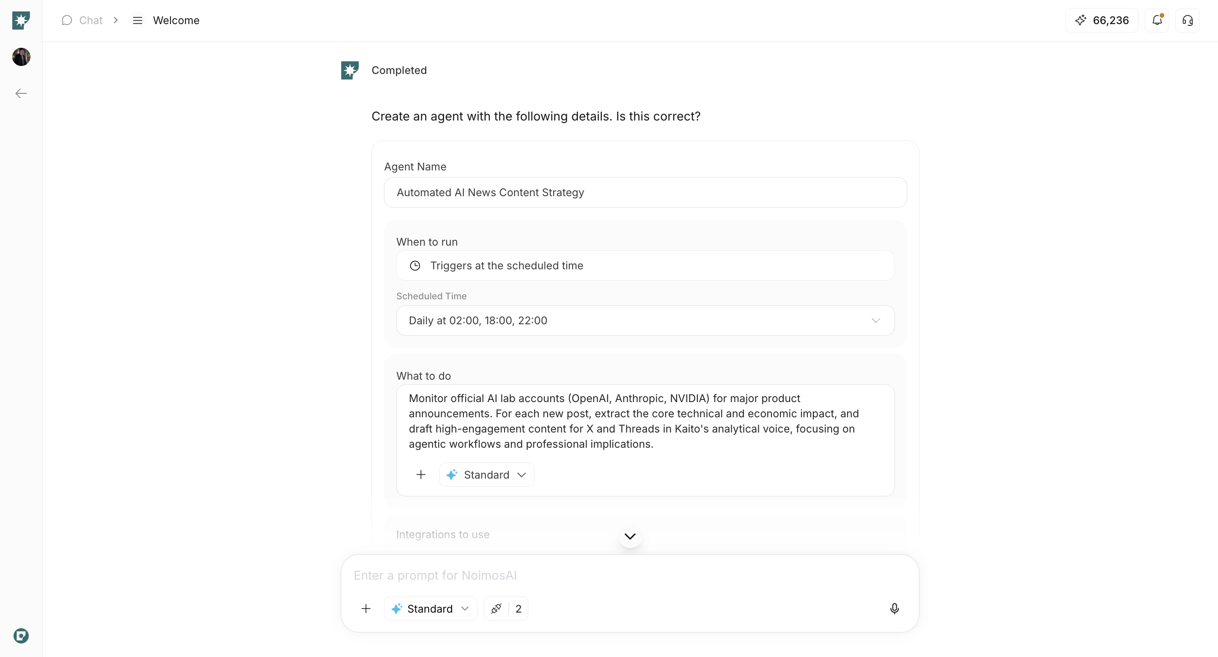Open the Standard model dropdown in What to do

[486, 474]
